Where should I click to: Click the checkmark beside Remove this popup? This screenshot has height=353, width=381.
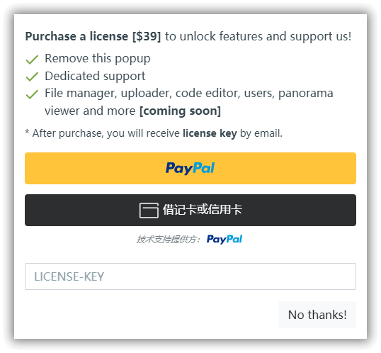(32, 60)
